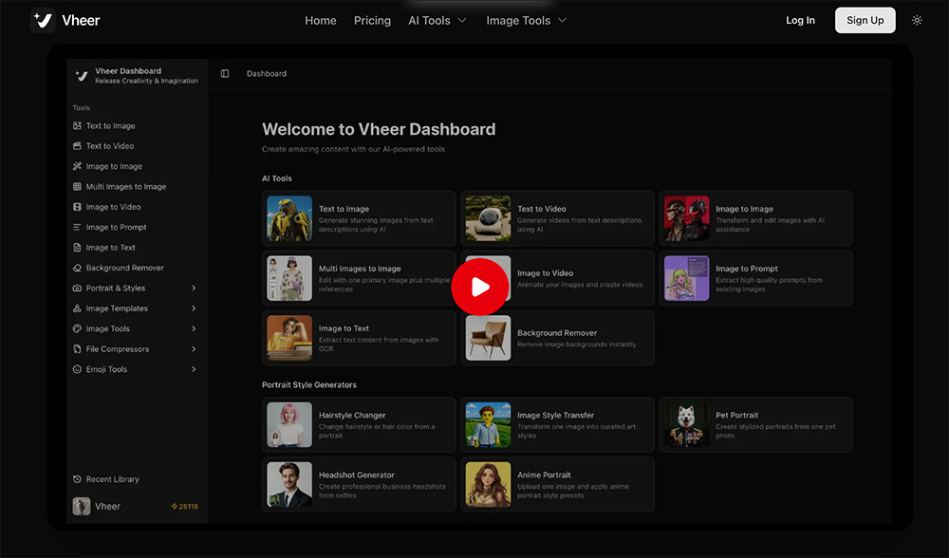This screenshot has width=949, height=558.
Task: Click the 25116 credits lightning indicator
Action: click(x=185, y=507)
